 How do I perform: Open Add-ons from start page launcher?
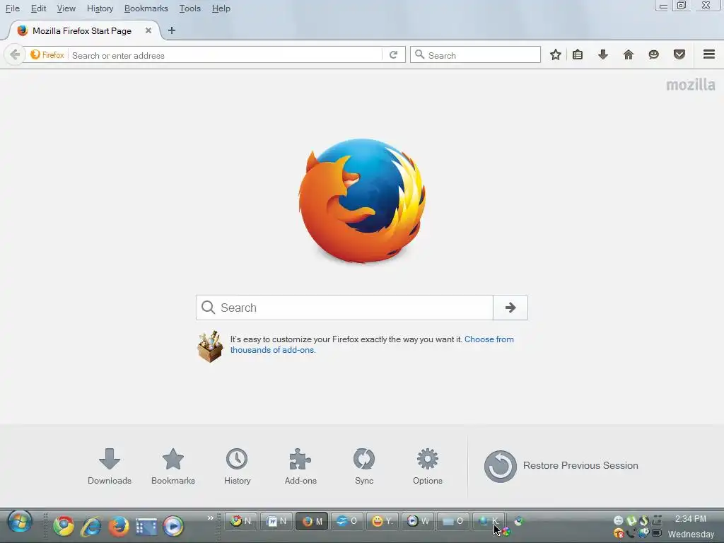point(300,467)
